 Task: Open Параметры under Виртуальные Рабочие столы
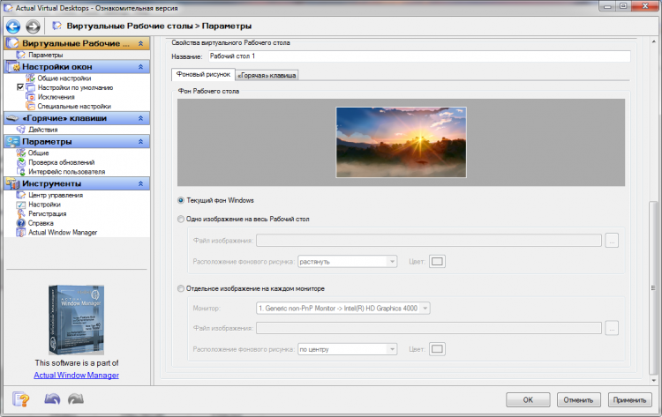click(46, 55)
